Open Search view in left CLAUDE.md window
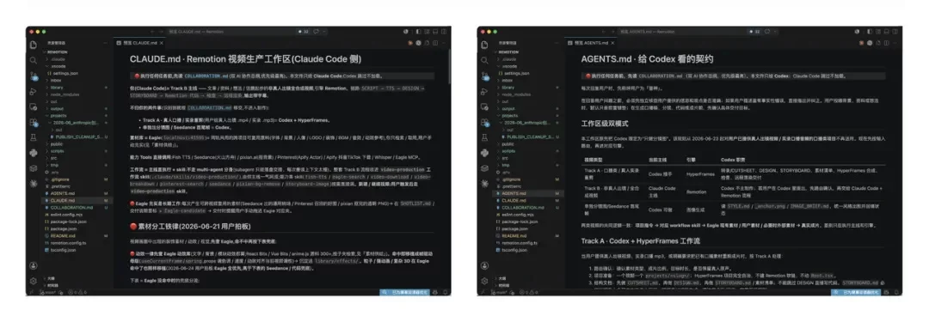Image resolution: width=929 pixels, height=316 pixels. pyautogui.click(x=34, y=60)
